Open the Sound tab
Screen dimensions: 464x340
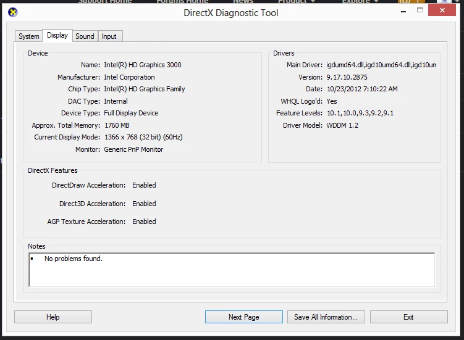85,36
